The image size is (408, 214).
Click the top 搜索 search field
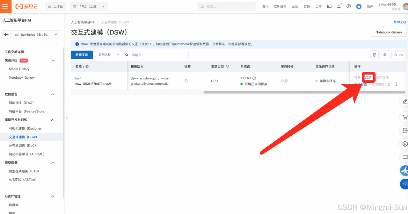[x=227, y=6]
